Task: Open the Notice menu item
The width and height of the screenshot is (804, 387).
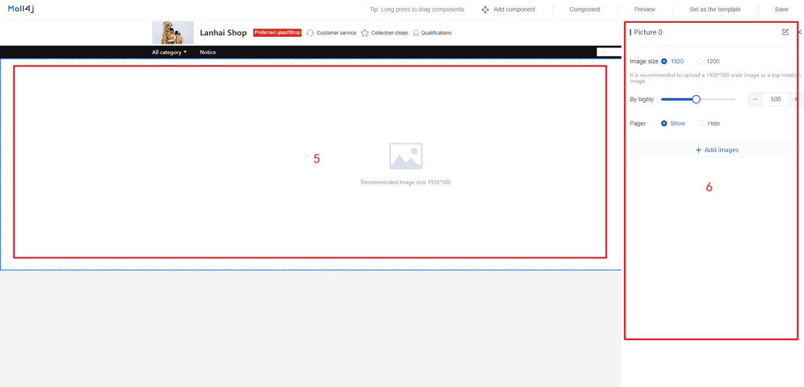Action: pos(208,53)
